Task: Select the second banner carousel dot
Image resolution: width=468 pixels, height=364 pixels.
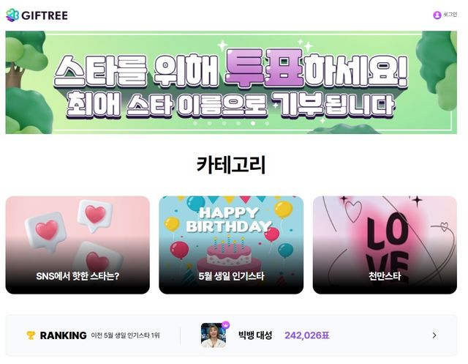Action: 209,123
